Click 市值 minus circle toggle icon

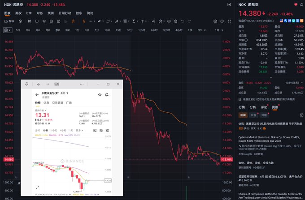[246, 40]
